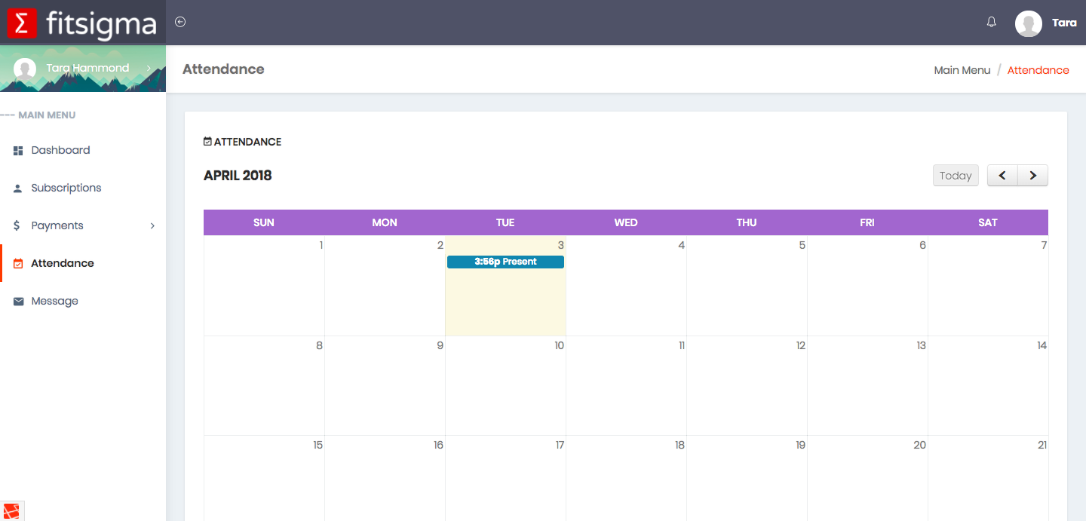The height and width of the screenshot is (521, 1086).
Task: Click the Subscriptions person icon
Action: coord(18,188)
